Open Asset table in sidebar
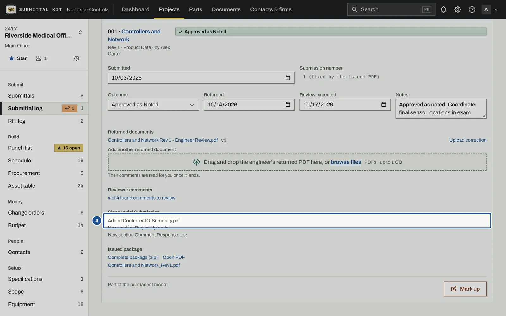The width and height of the screenshot is (506, 316). click(x=44, y=186)
